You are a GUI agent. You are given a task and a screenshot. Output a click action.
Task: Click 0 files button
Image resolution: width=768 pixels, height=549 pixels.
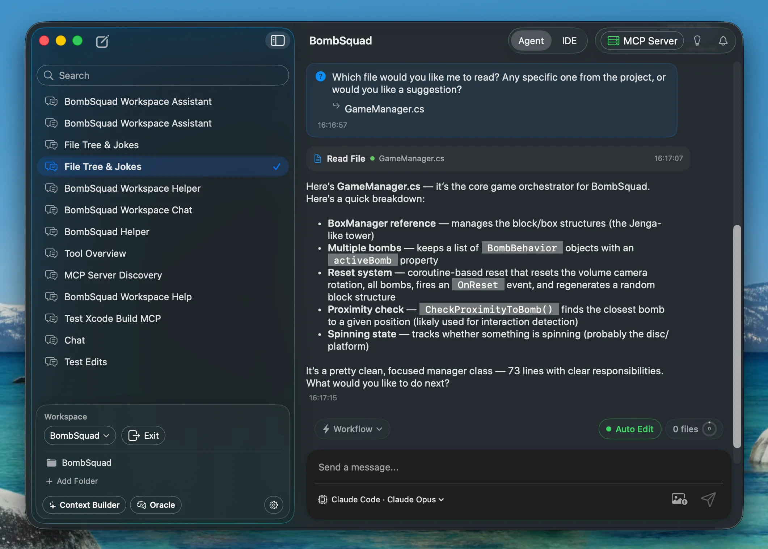coord(694,429)
